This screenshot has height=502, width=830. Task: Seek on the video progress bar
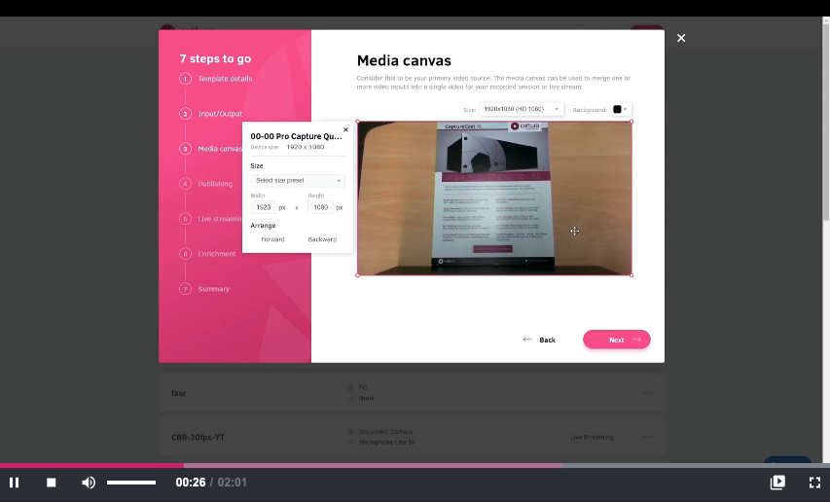415,465
